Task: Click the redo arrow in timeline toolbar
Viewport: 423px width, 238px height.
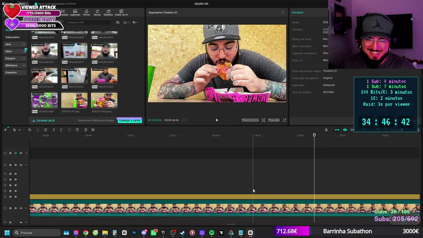Action: (37, 130)
